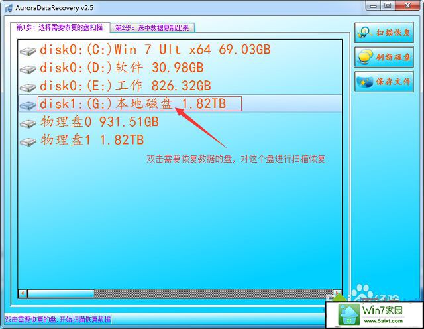
Task: Maximize the AuroraDataRecovery window
Action: 388,5
